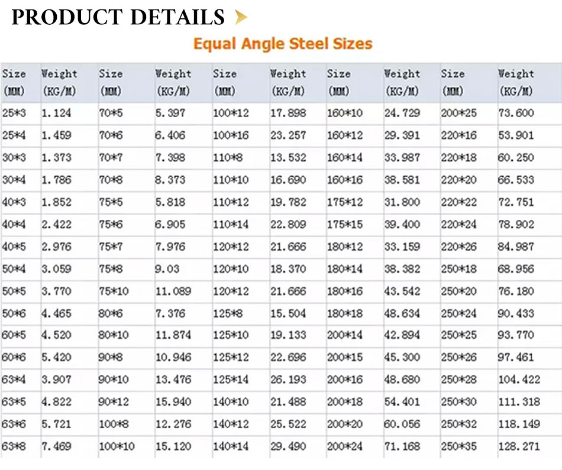Screen dimensions: 562x470
Task: Select the weight value 45.300
Action: [x=402, y=358]
